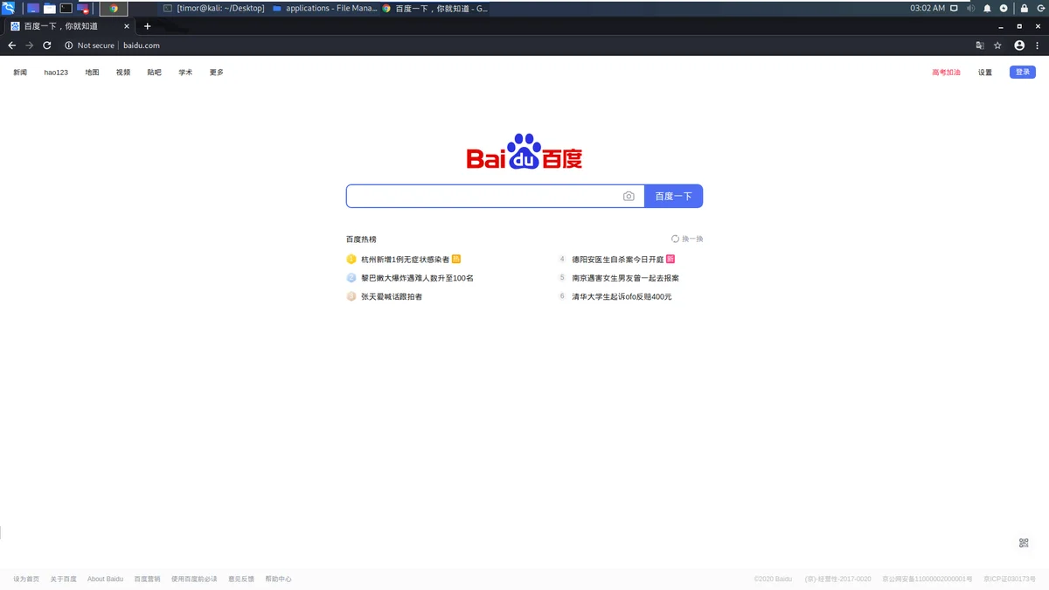Refresh hot list with 换一换

click(x=687, y=239)
